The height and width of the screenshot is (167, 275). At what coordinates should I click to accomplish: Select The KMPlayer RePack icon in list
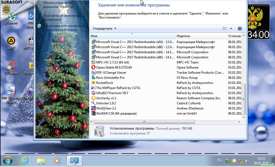point(93,88)
